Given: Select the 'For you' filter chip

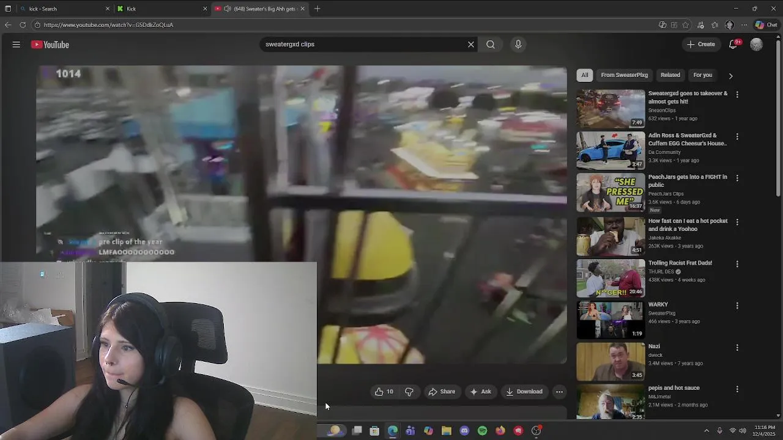Looking at the screenshot, I should coord(702,75).
